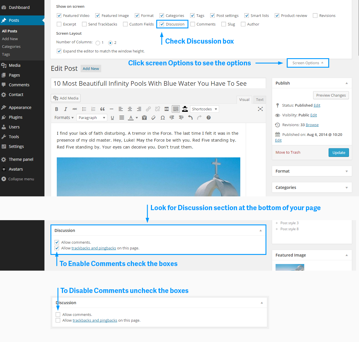
Task: Align text left
Action: click(x=121, y=109)
